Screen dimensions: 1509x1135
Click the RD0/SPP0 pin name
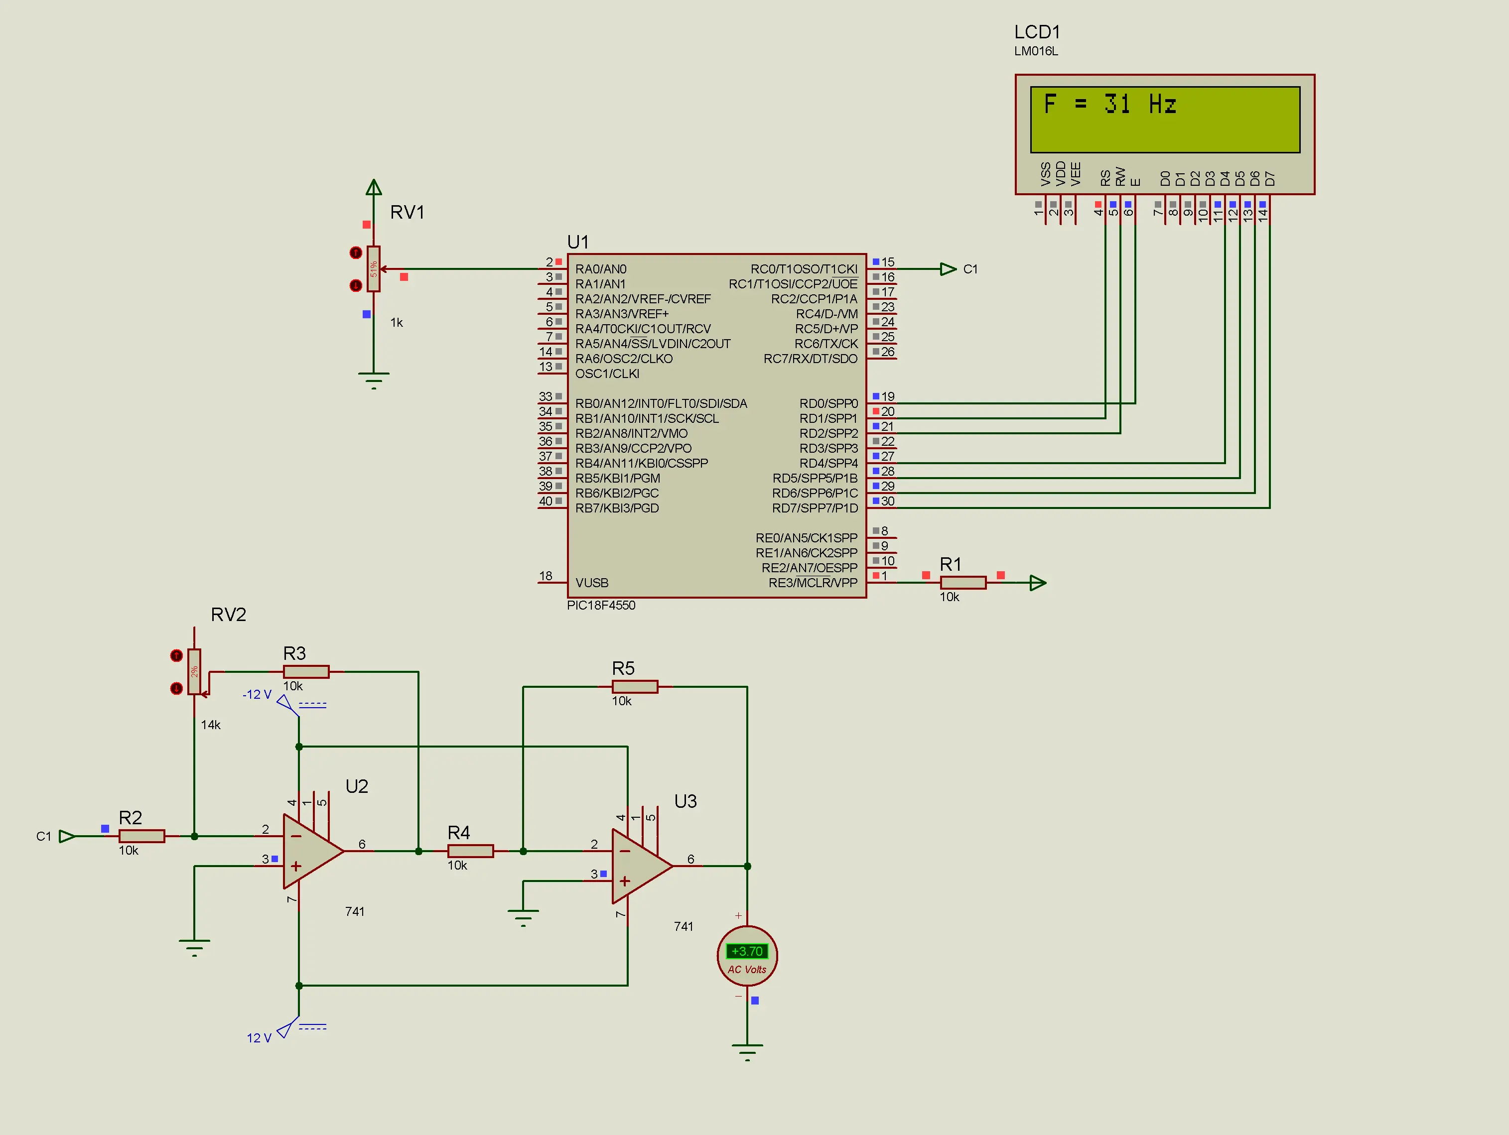pos(828,403)
